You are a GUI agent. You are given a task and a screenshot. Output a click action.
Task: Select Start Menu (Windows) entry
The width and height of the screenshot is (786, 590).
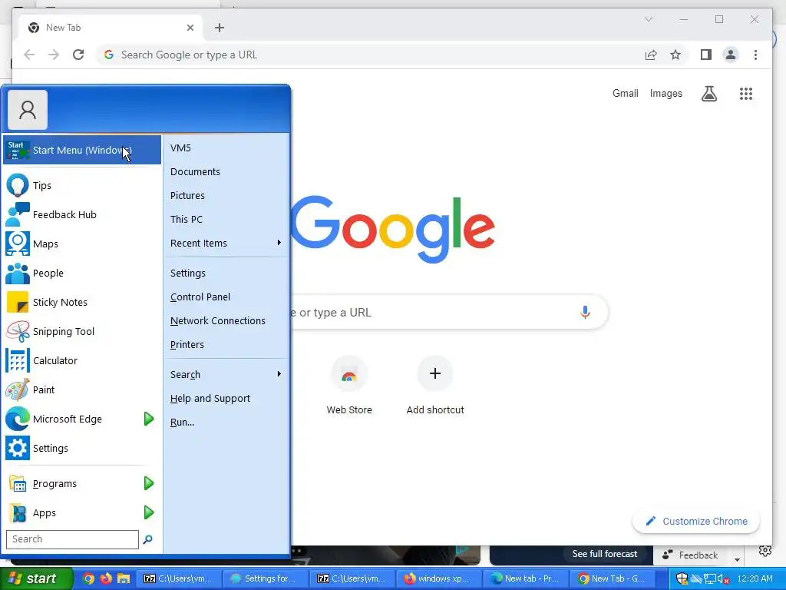coord(83,150)
